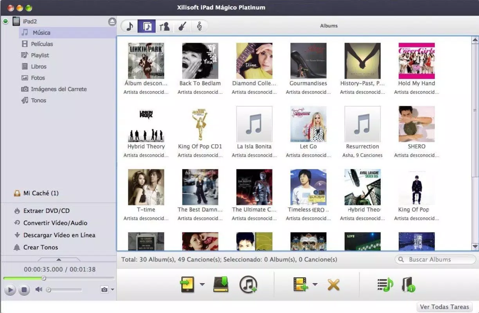Click copy to iTunes icon
This screenshot has height=313, width=479.
248,284
